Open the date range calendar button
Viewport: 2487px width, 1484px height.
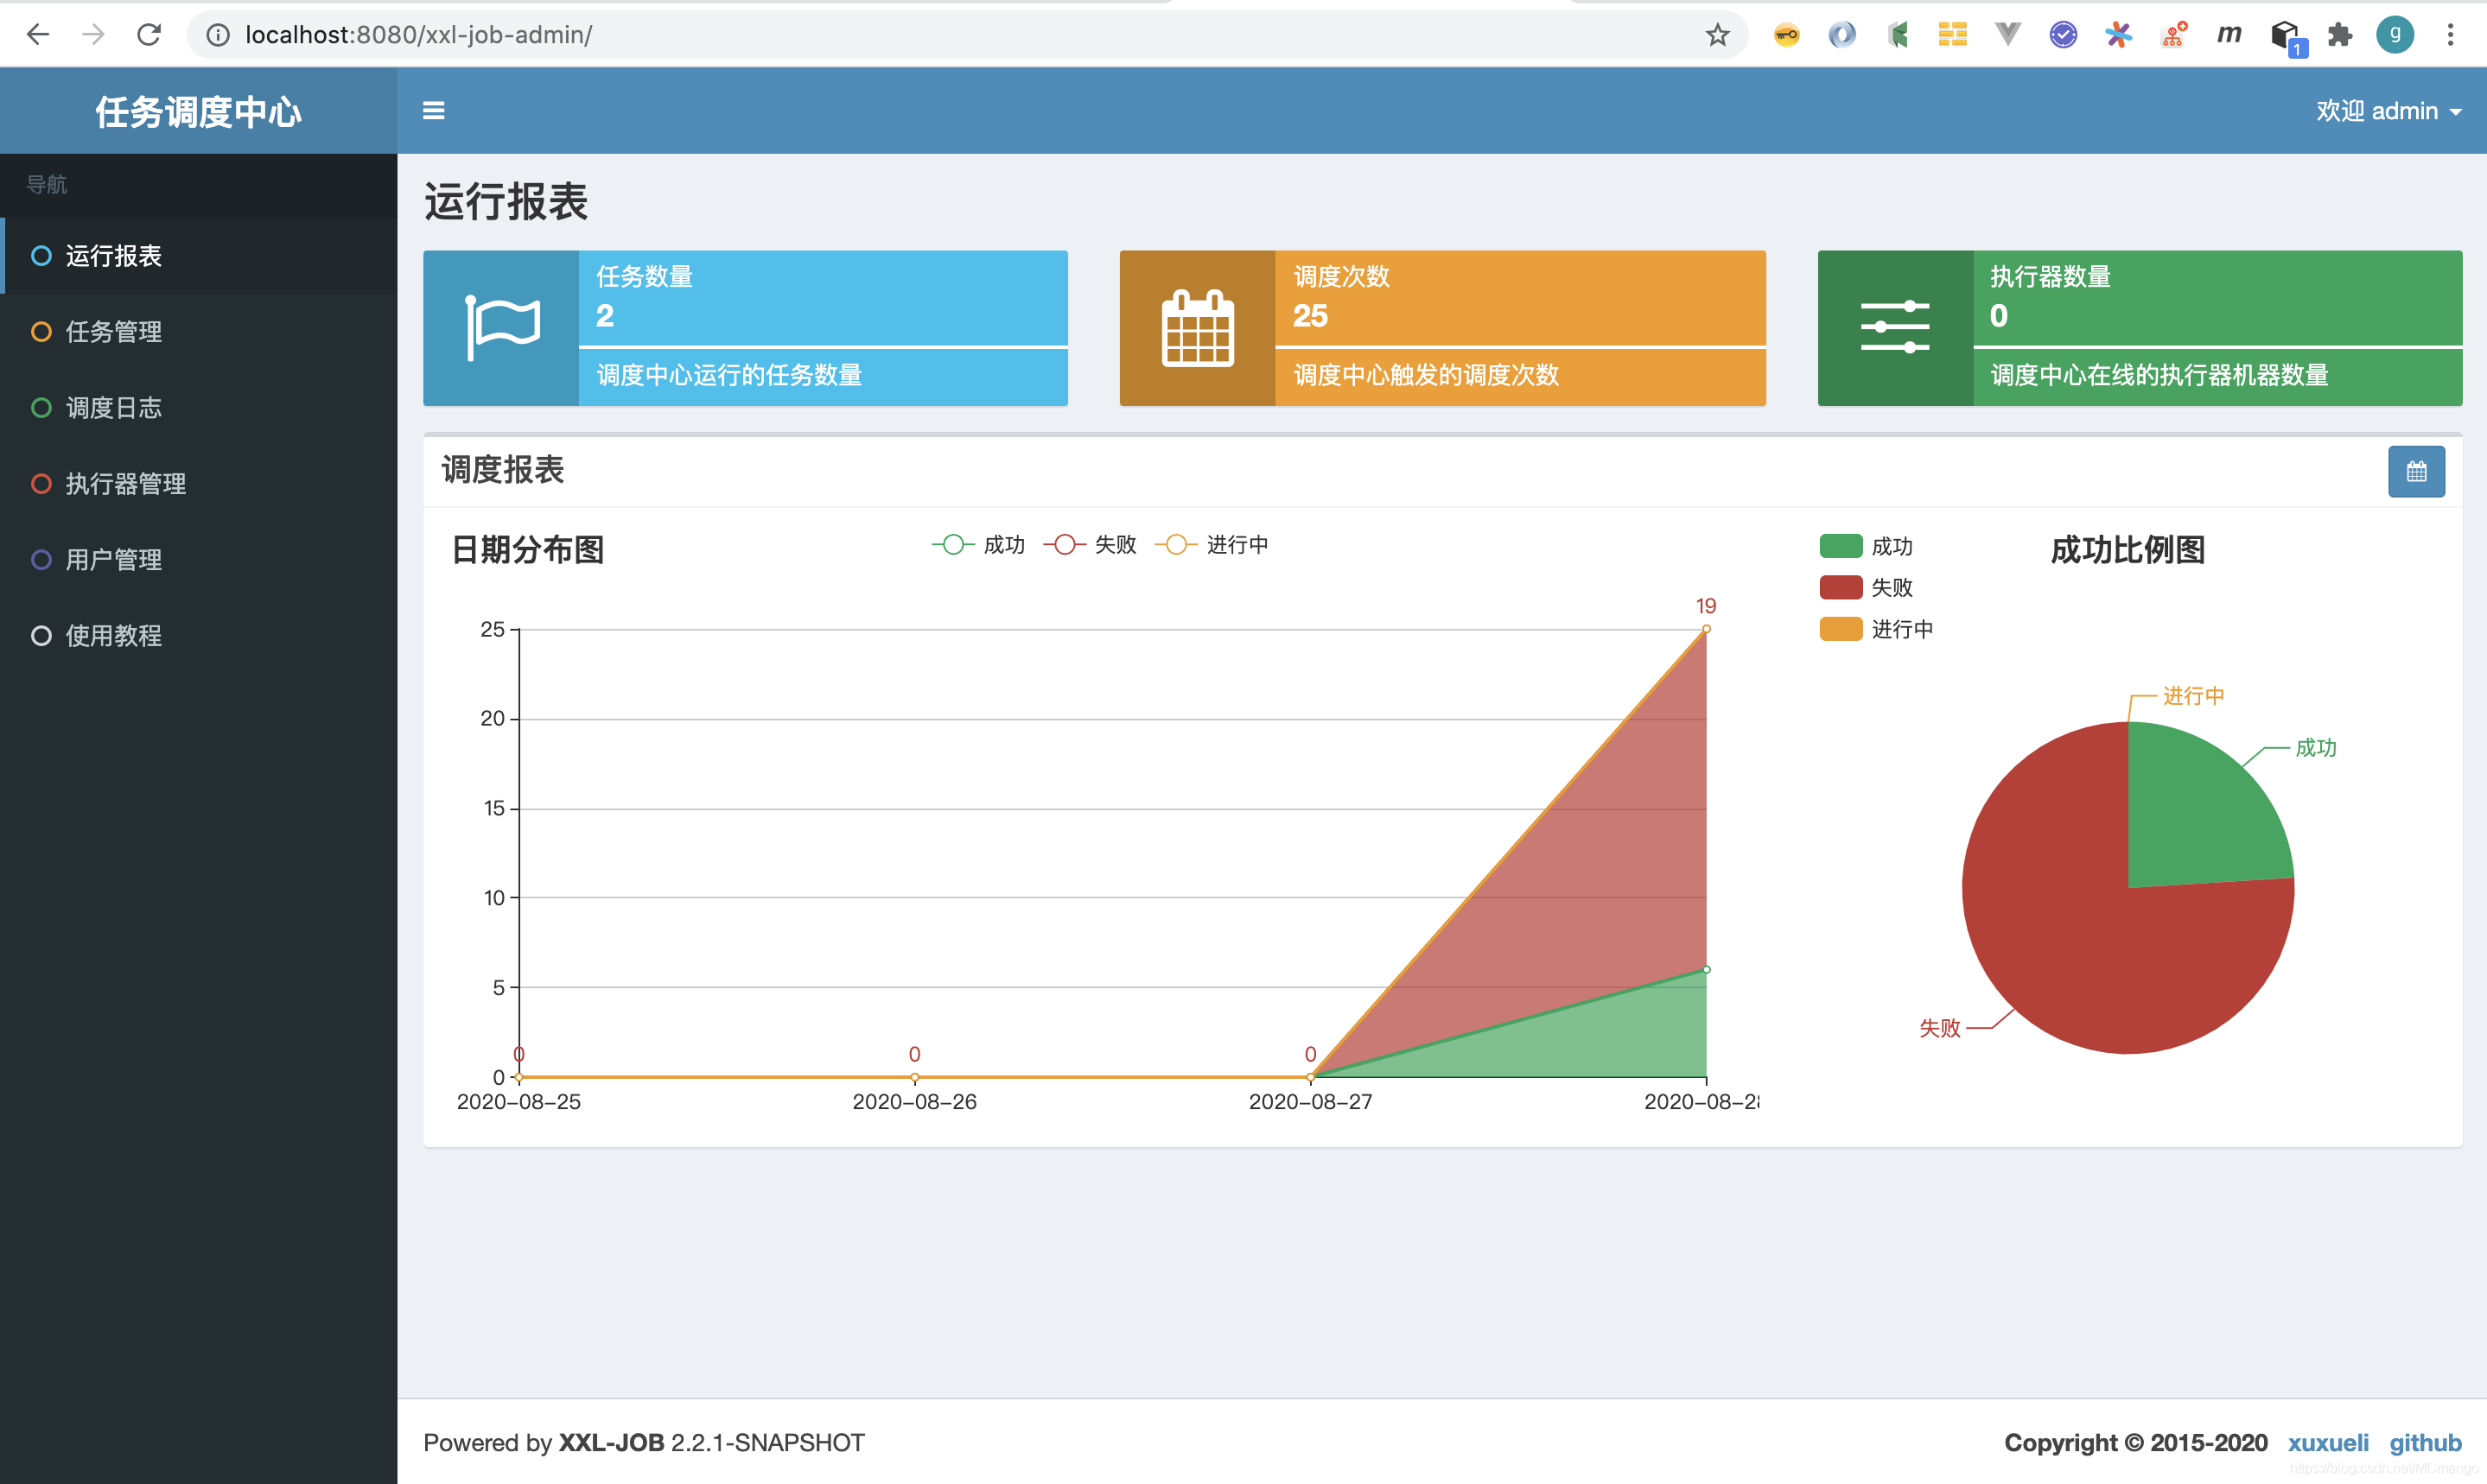click(x=2416, y=471)
